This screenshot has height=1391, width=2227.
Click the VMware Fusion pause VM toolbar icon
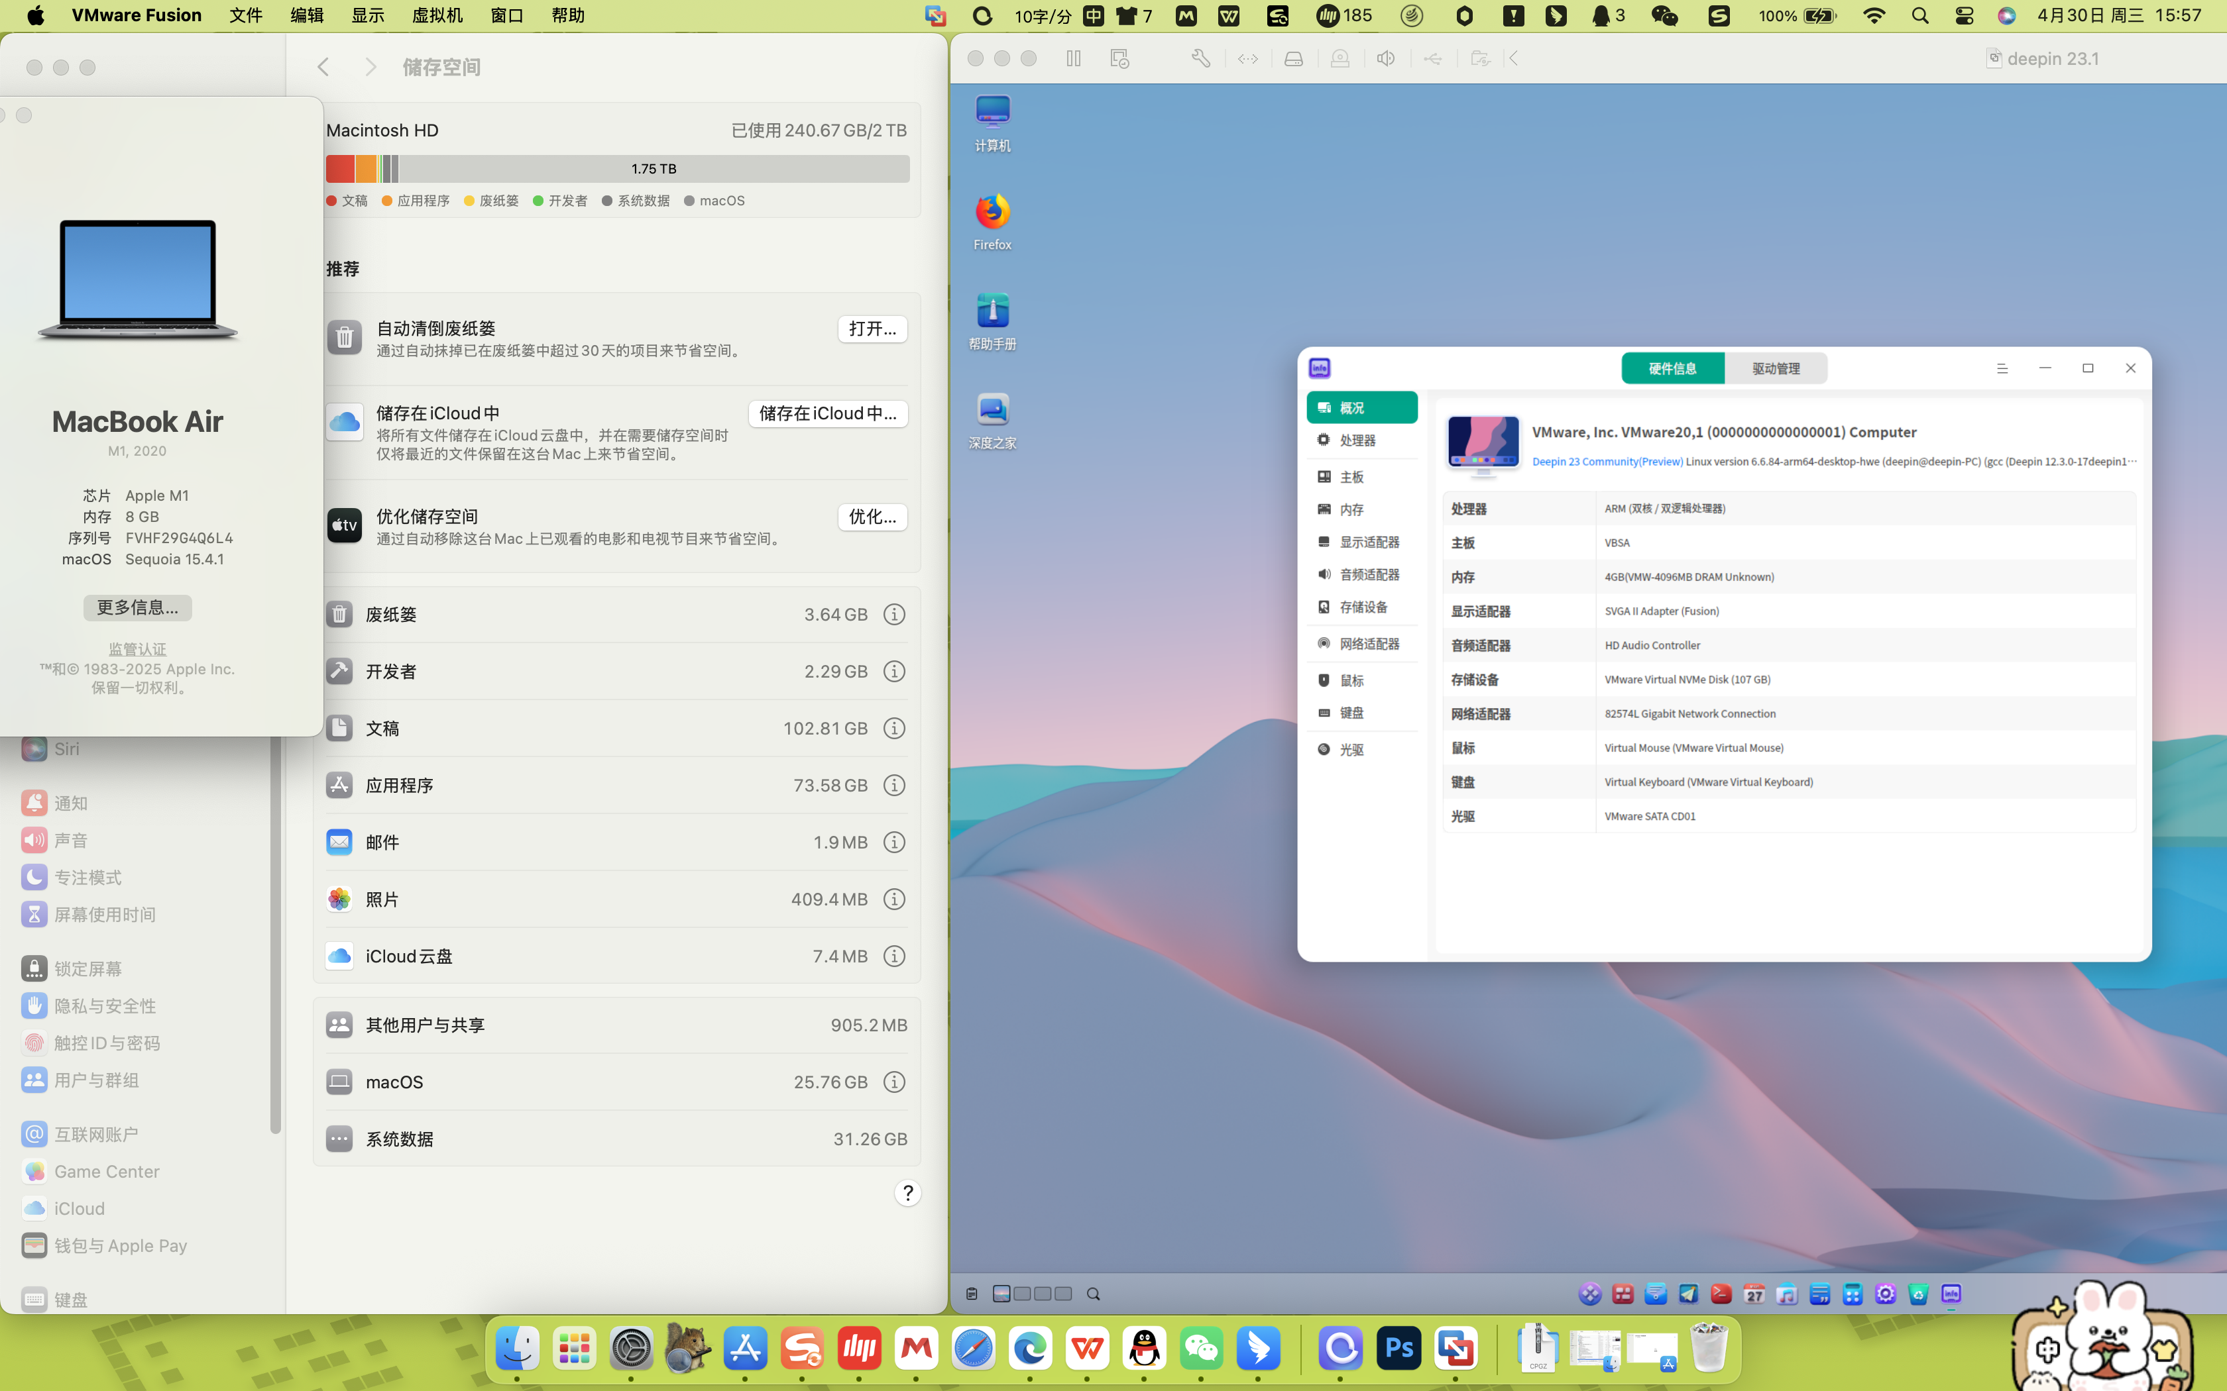[1073, 59]
